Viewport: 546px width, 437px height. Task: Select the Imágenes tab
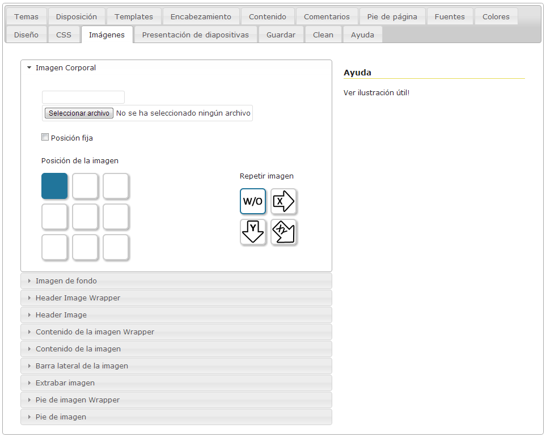pyautogui.click(x=107, y=35)
